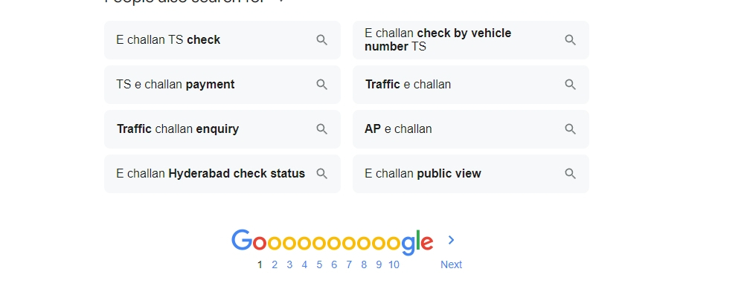Jump to results page 7
Image resolution: width=744 pixels, height=286 pixels.
pos(349,264)
